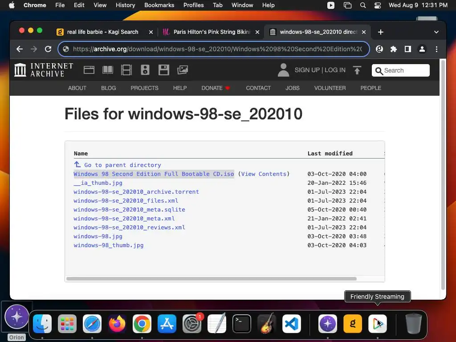
Task: Click the user avatar icon
Action: (x=283, y=70)
